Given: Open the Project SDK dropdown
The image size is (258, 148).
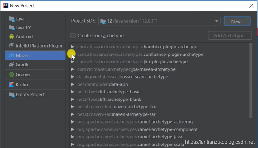Looking at the screenshot, I should click(217, 21).
